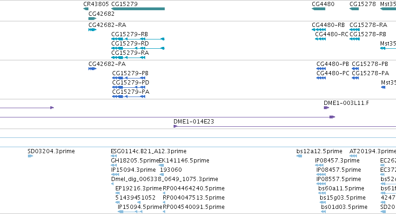Click the RP004540091.5prime label
The height and width of the screenshot is (214, 396).
pos(194,207)
